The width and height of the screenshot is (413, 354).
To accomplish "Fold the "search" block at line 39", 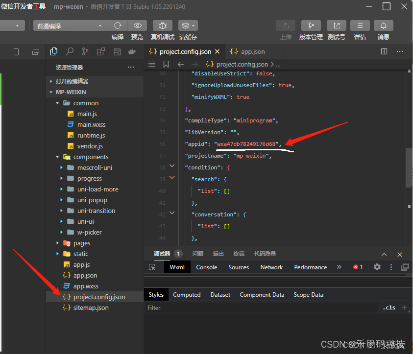I will (x=172, y=178).
